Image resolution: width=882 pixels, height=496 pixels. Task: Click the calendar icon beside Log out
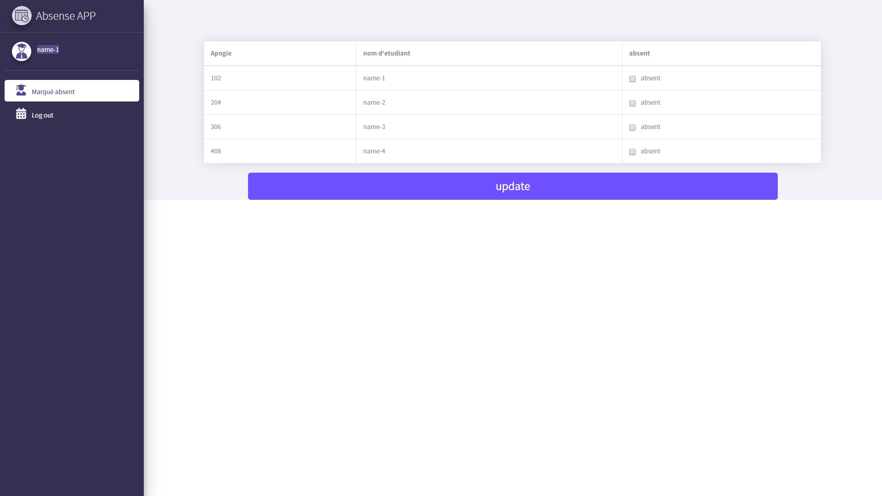(21, 114)
